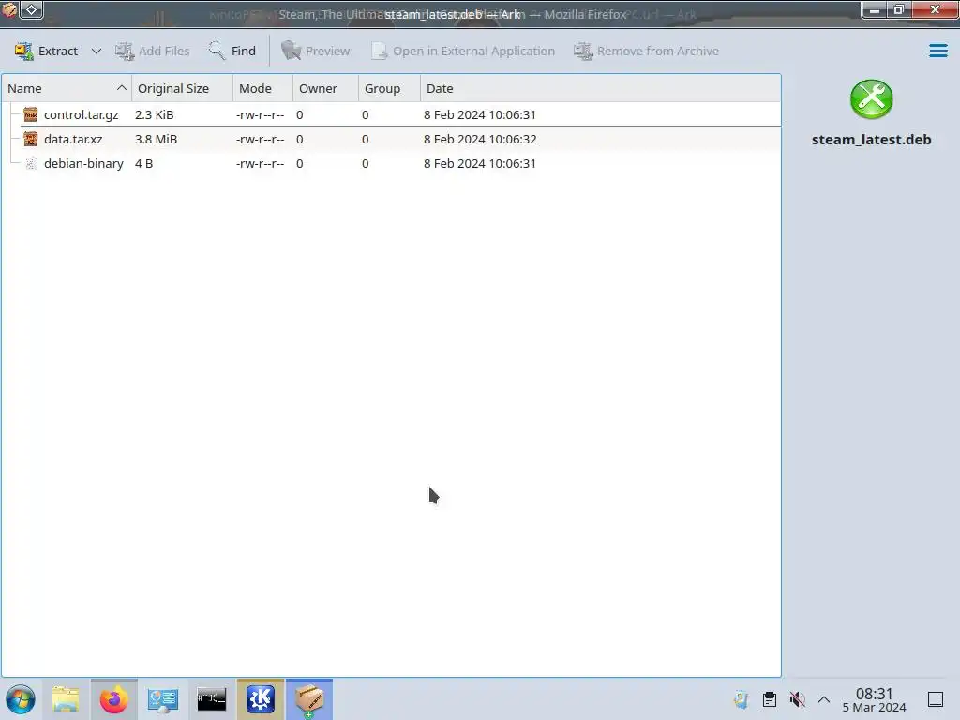
Task: Click the 2.3 KiB size cell
Action: pyautogui.click(x=155, y=114)
